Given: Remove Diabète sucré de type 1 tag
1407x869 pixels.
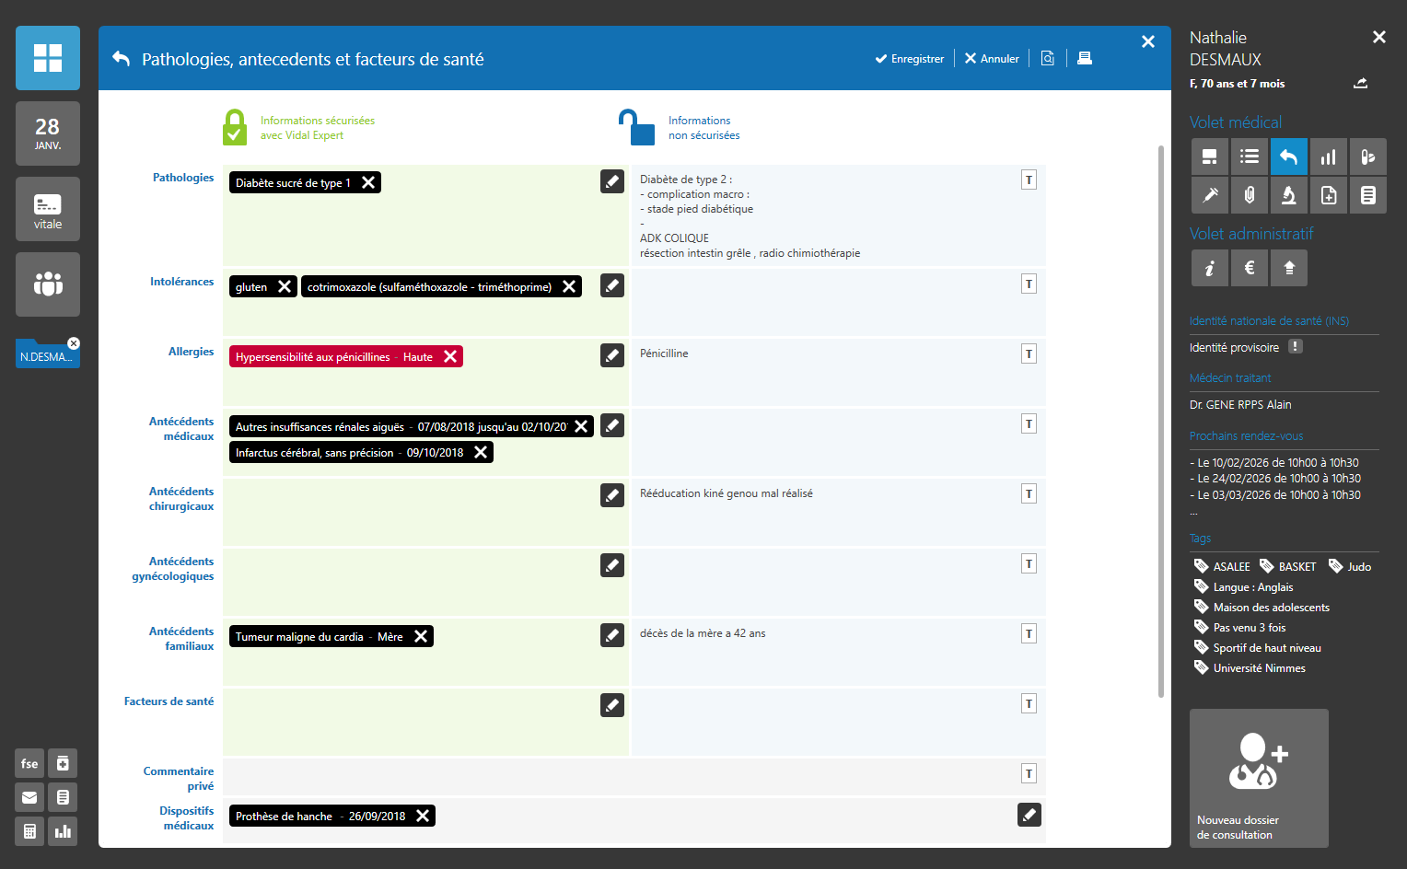Looking at the screenshot, I should (x=368, y=182).
